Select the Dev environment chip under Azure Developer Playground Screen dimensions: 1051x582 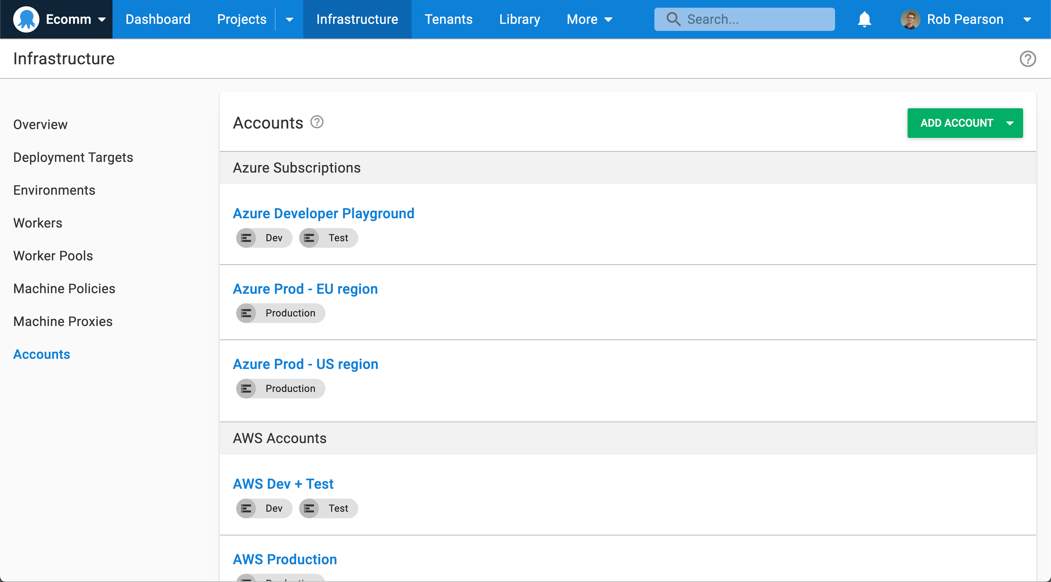(264, 238)
